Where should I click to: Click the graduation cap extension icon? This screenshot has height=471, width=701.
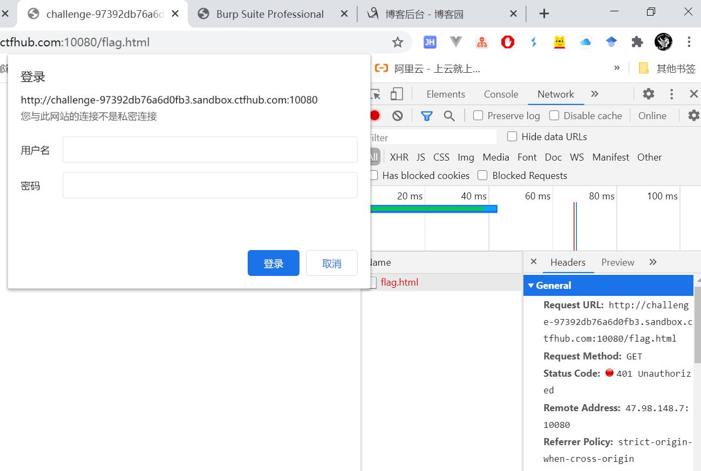click(x=611, y=42)
